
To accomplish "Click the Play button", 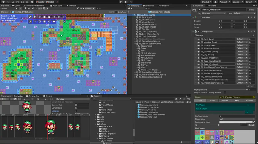I will click(121, 2).
